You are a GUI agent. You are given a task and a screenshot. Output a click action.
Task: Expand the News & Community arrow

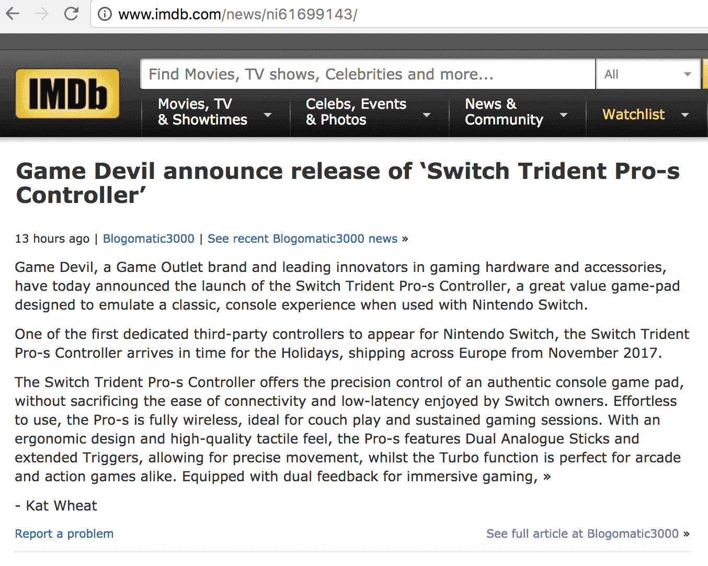click(564, 115)
